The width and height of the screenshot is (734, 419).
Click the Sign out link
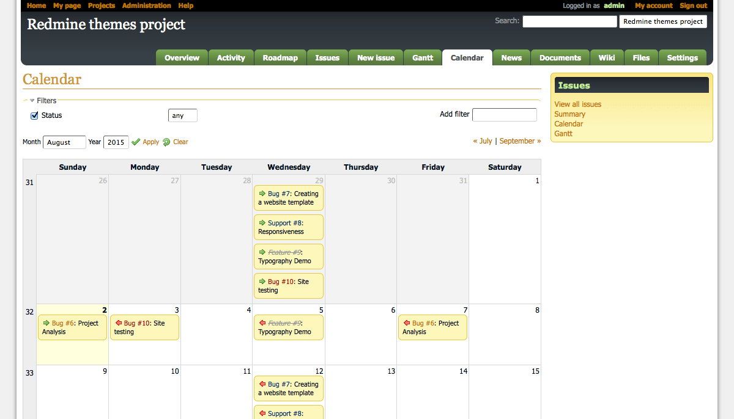[694, 5]
